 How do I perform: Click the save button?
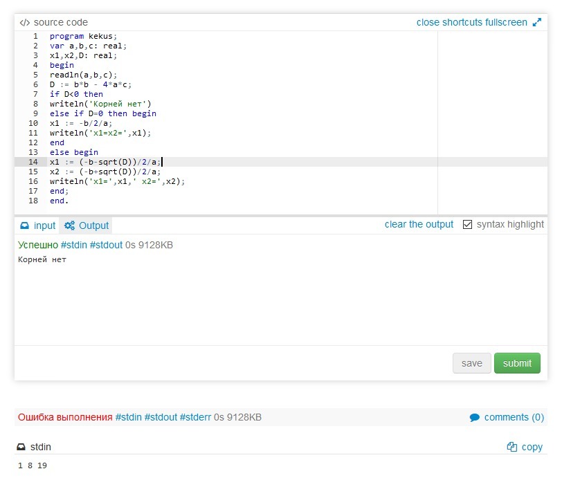pos(472,363)
